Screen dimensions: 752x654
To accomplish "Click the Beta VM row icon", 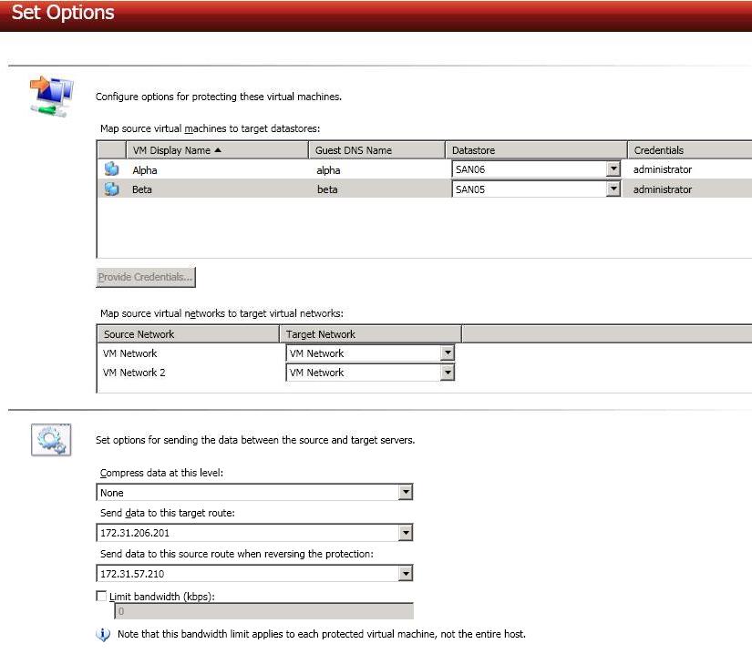I will coord(111,189).
